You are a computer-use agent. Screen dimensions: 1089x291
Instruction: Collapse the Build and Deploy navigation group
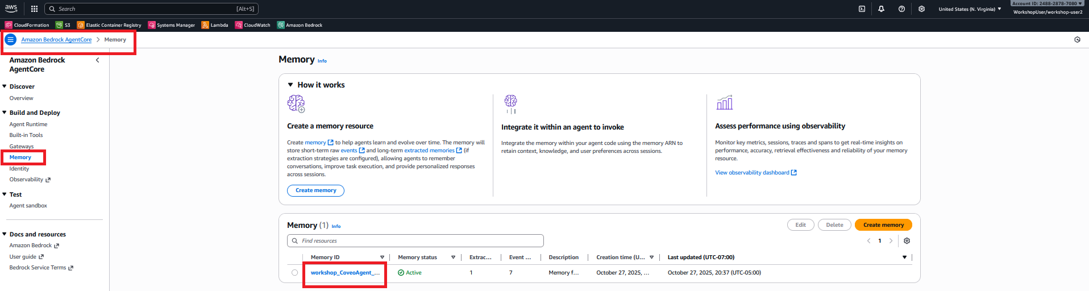pos(5,113)
